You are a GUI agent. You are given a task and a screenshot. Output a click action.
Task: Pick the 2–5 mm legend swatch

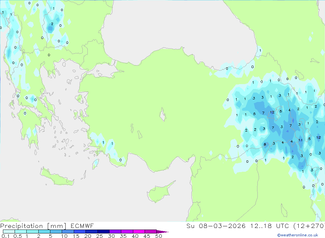pyautogui.click(x=44, y=232)
